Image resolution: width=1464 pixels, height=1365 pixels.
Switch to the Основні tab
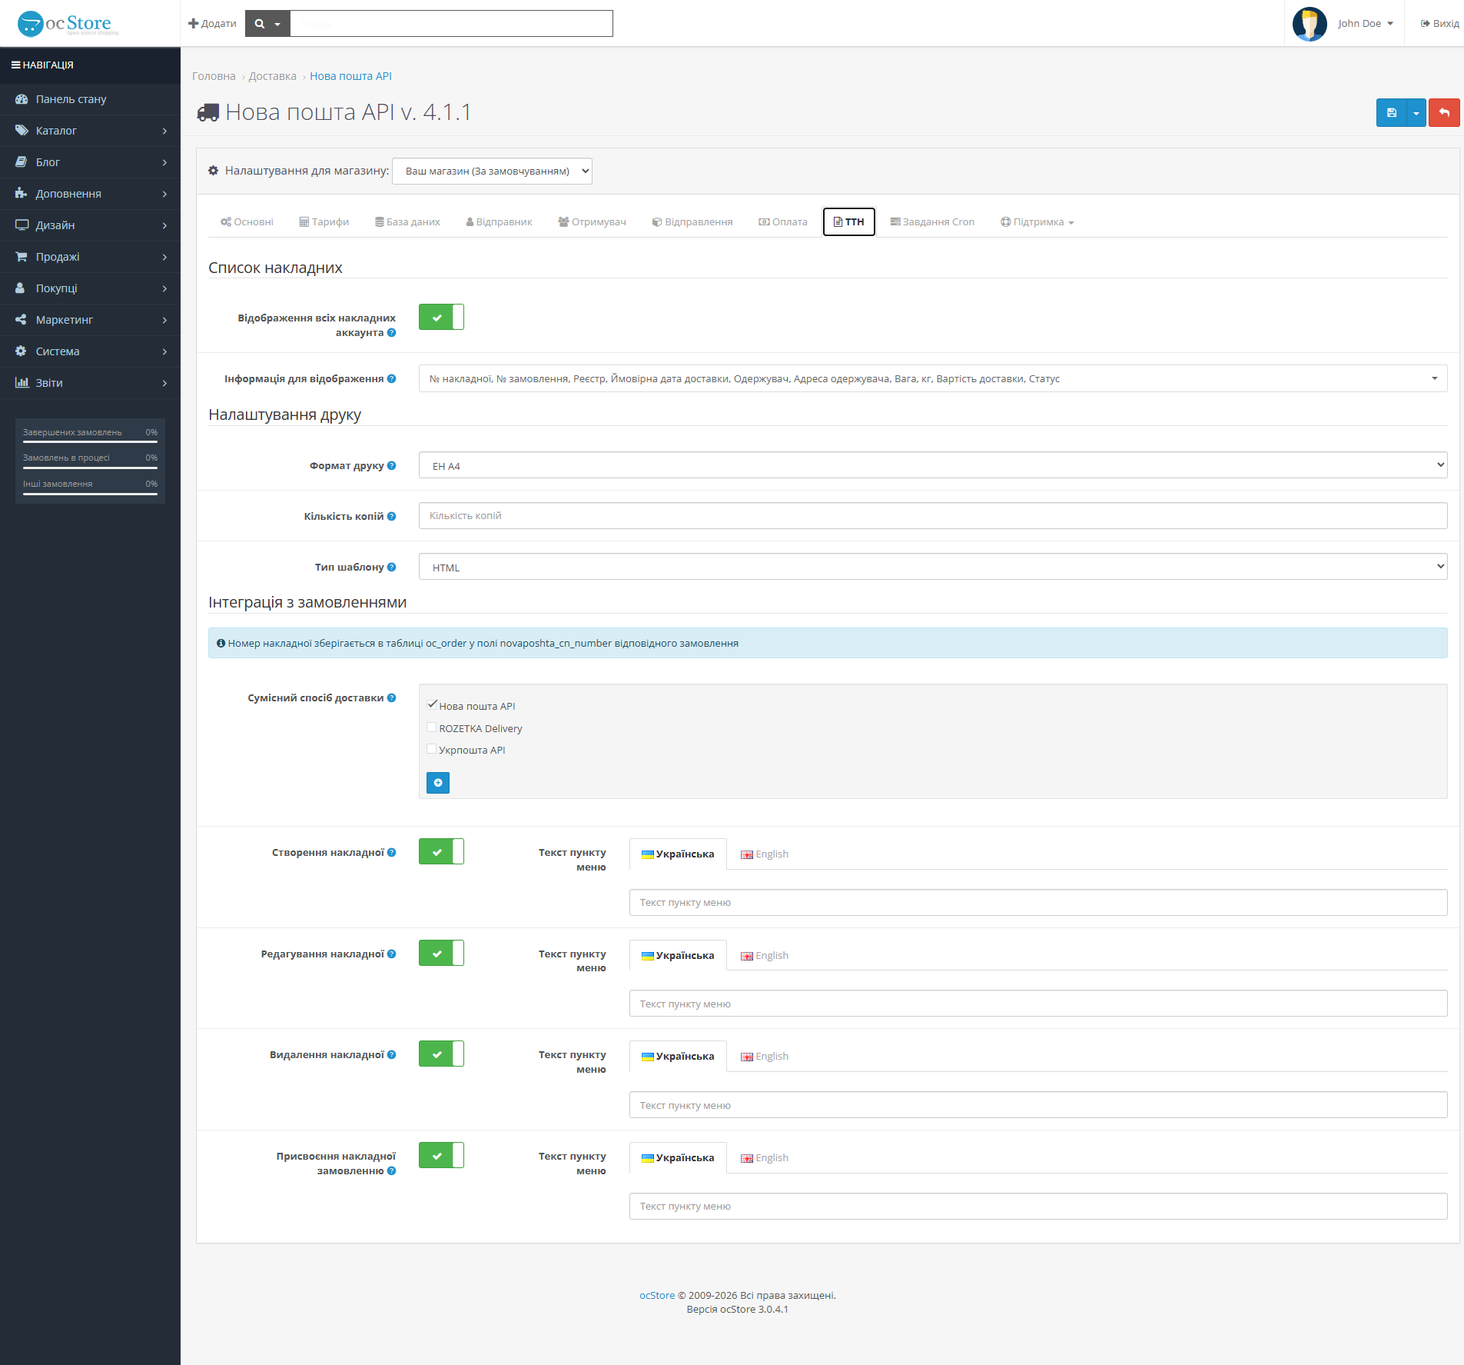[x=247, y=222]
